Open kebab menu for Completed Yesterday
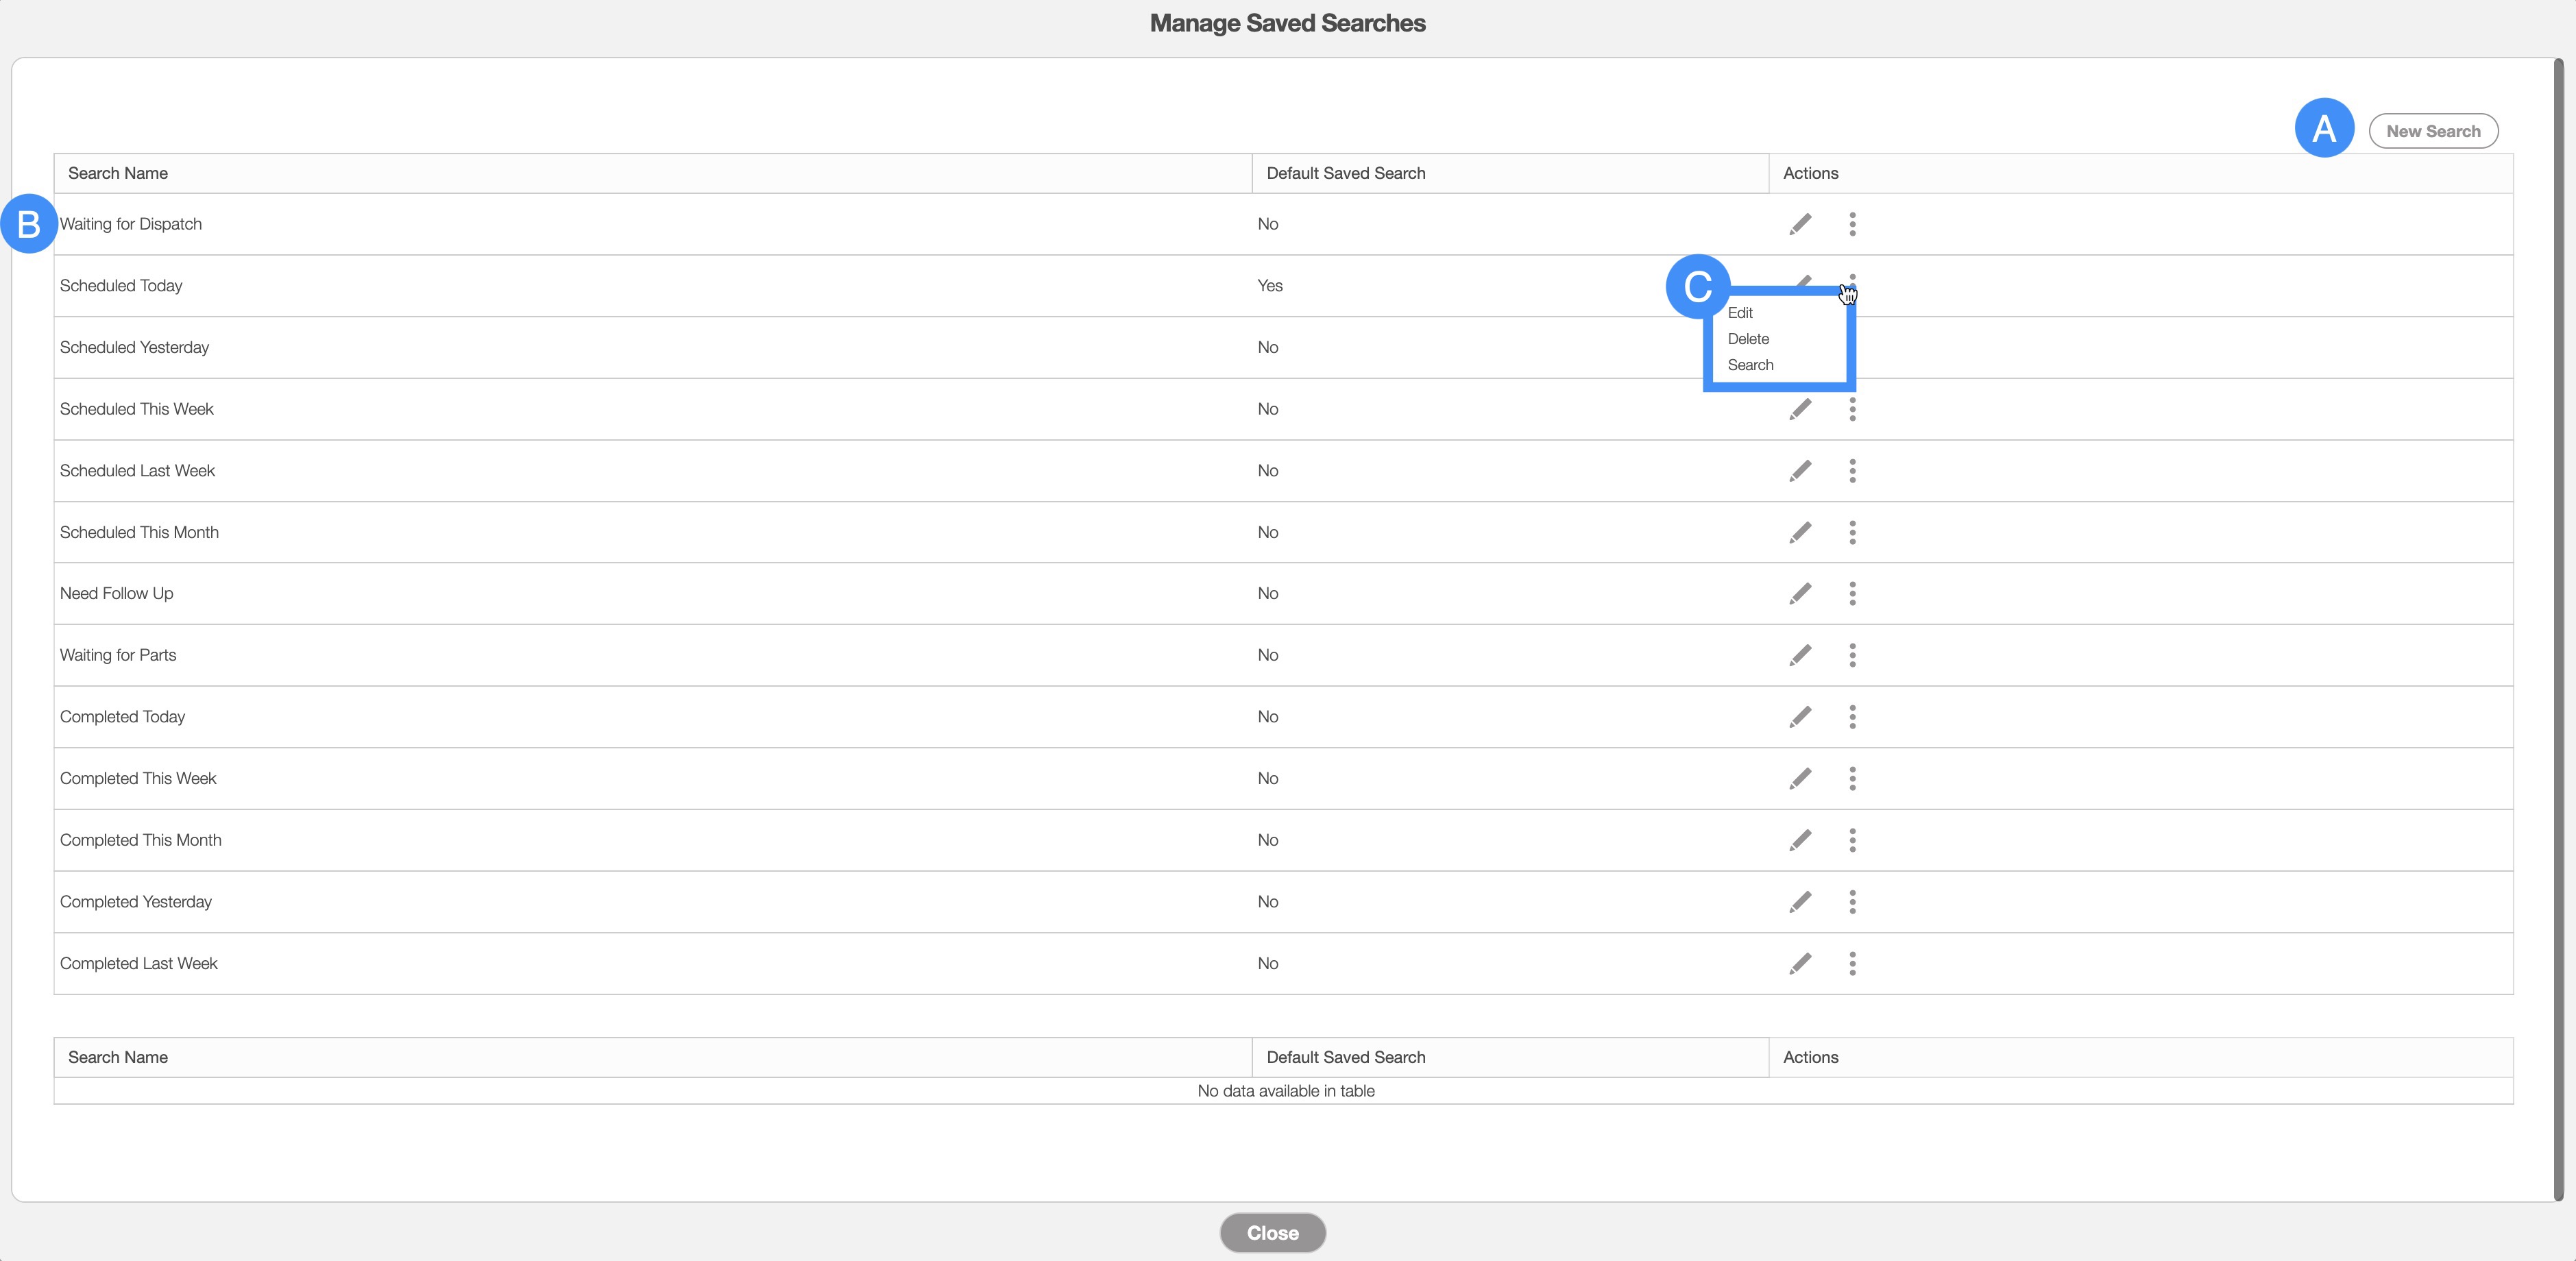The width and height of the screenshot is (2576, 1261). [x=1852, y=902]
